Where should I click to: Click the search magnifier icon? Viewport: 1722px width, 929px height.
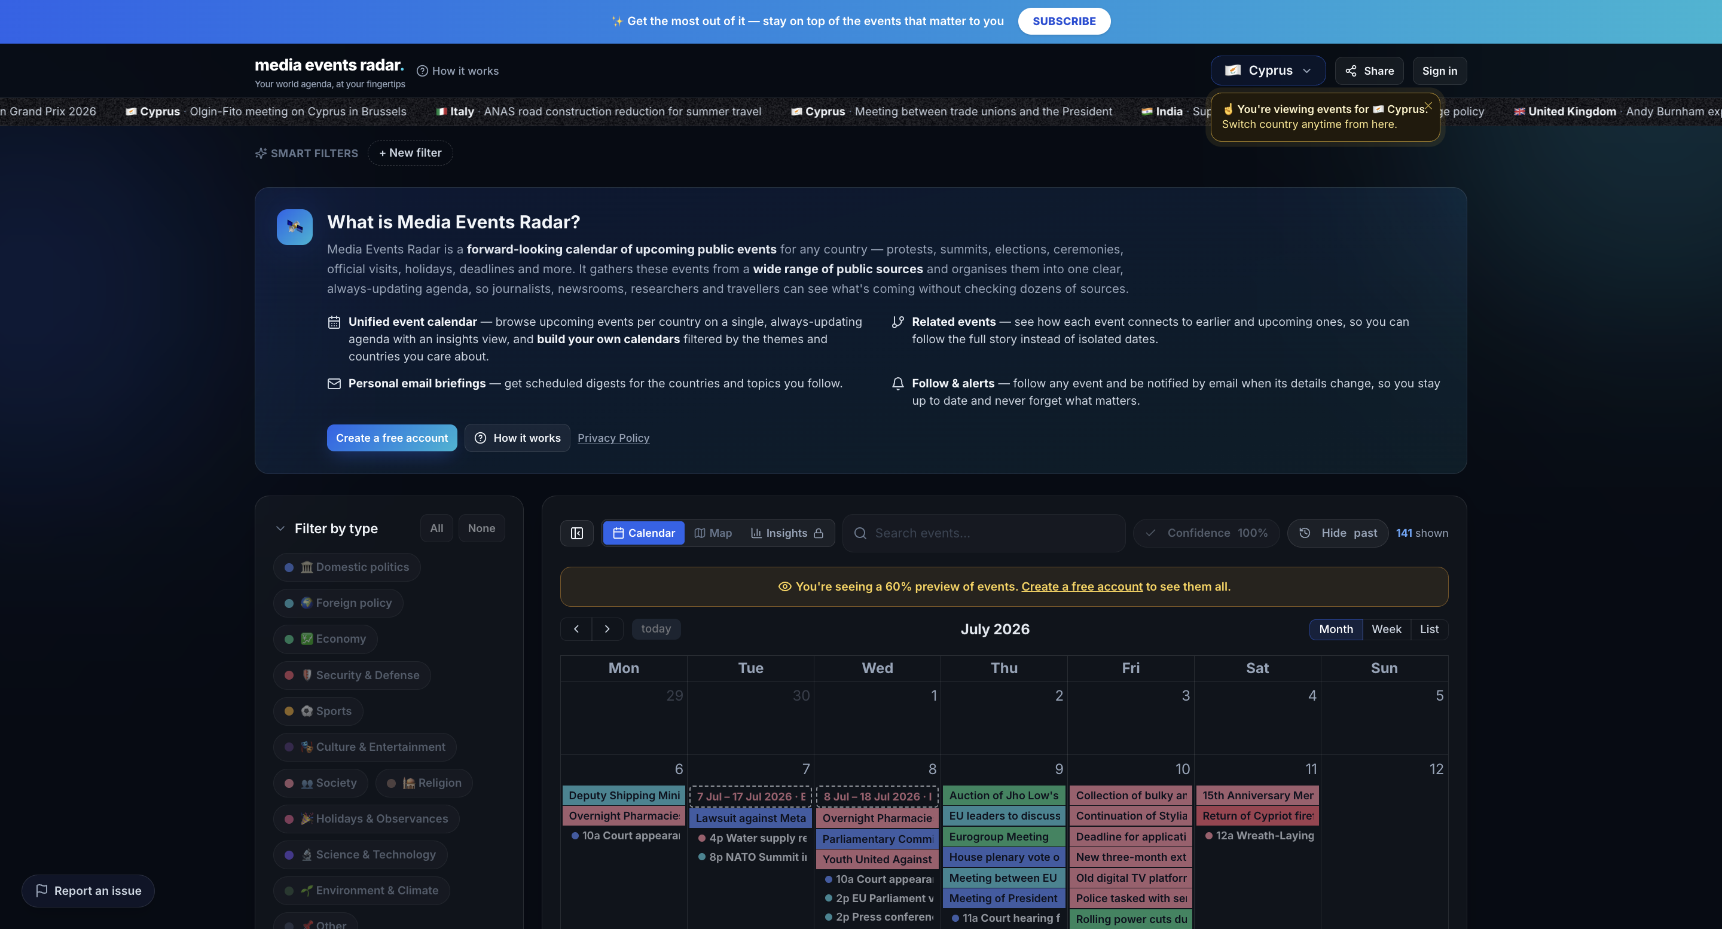click(x=860, y=533)
